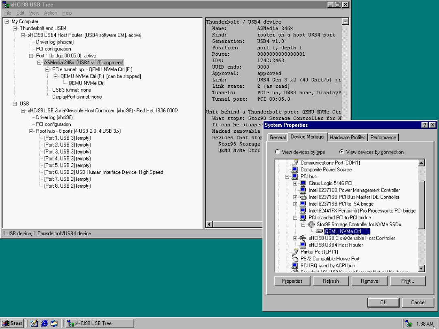
Task: Click the Remove button
Action: [369, 281]
